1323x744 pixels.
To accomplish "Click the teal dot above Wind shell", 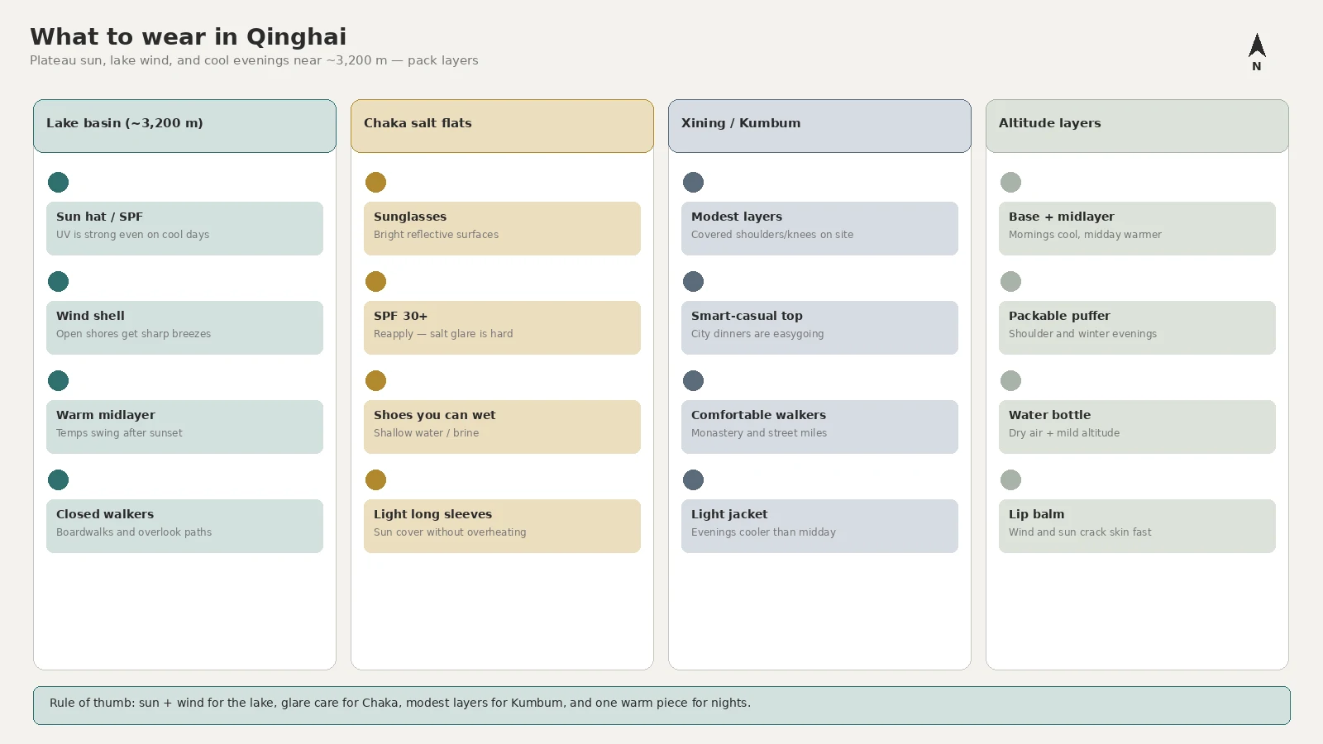I will (x=58, y=281).
